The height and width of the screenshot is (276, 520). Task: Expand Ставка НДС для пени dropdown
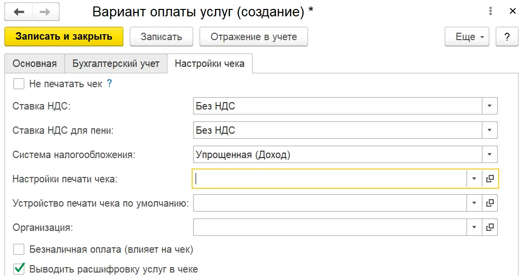pyautogui.click(x=489, y=130)
